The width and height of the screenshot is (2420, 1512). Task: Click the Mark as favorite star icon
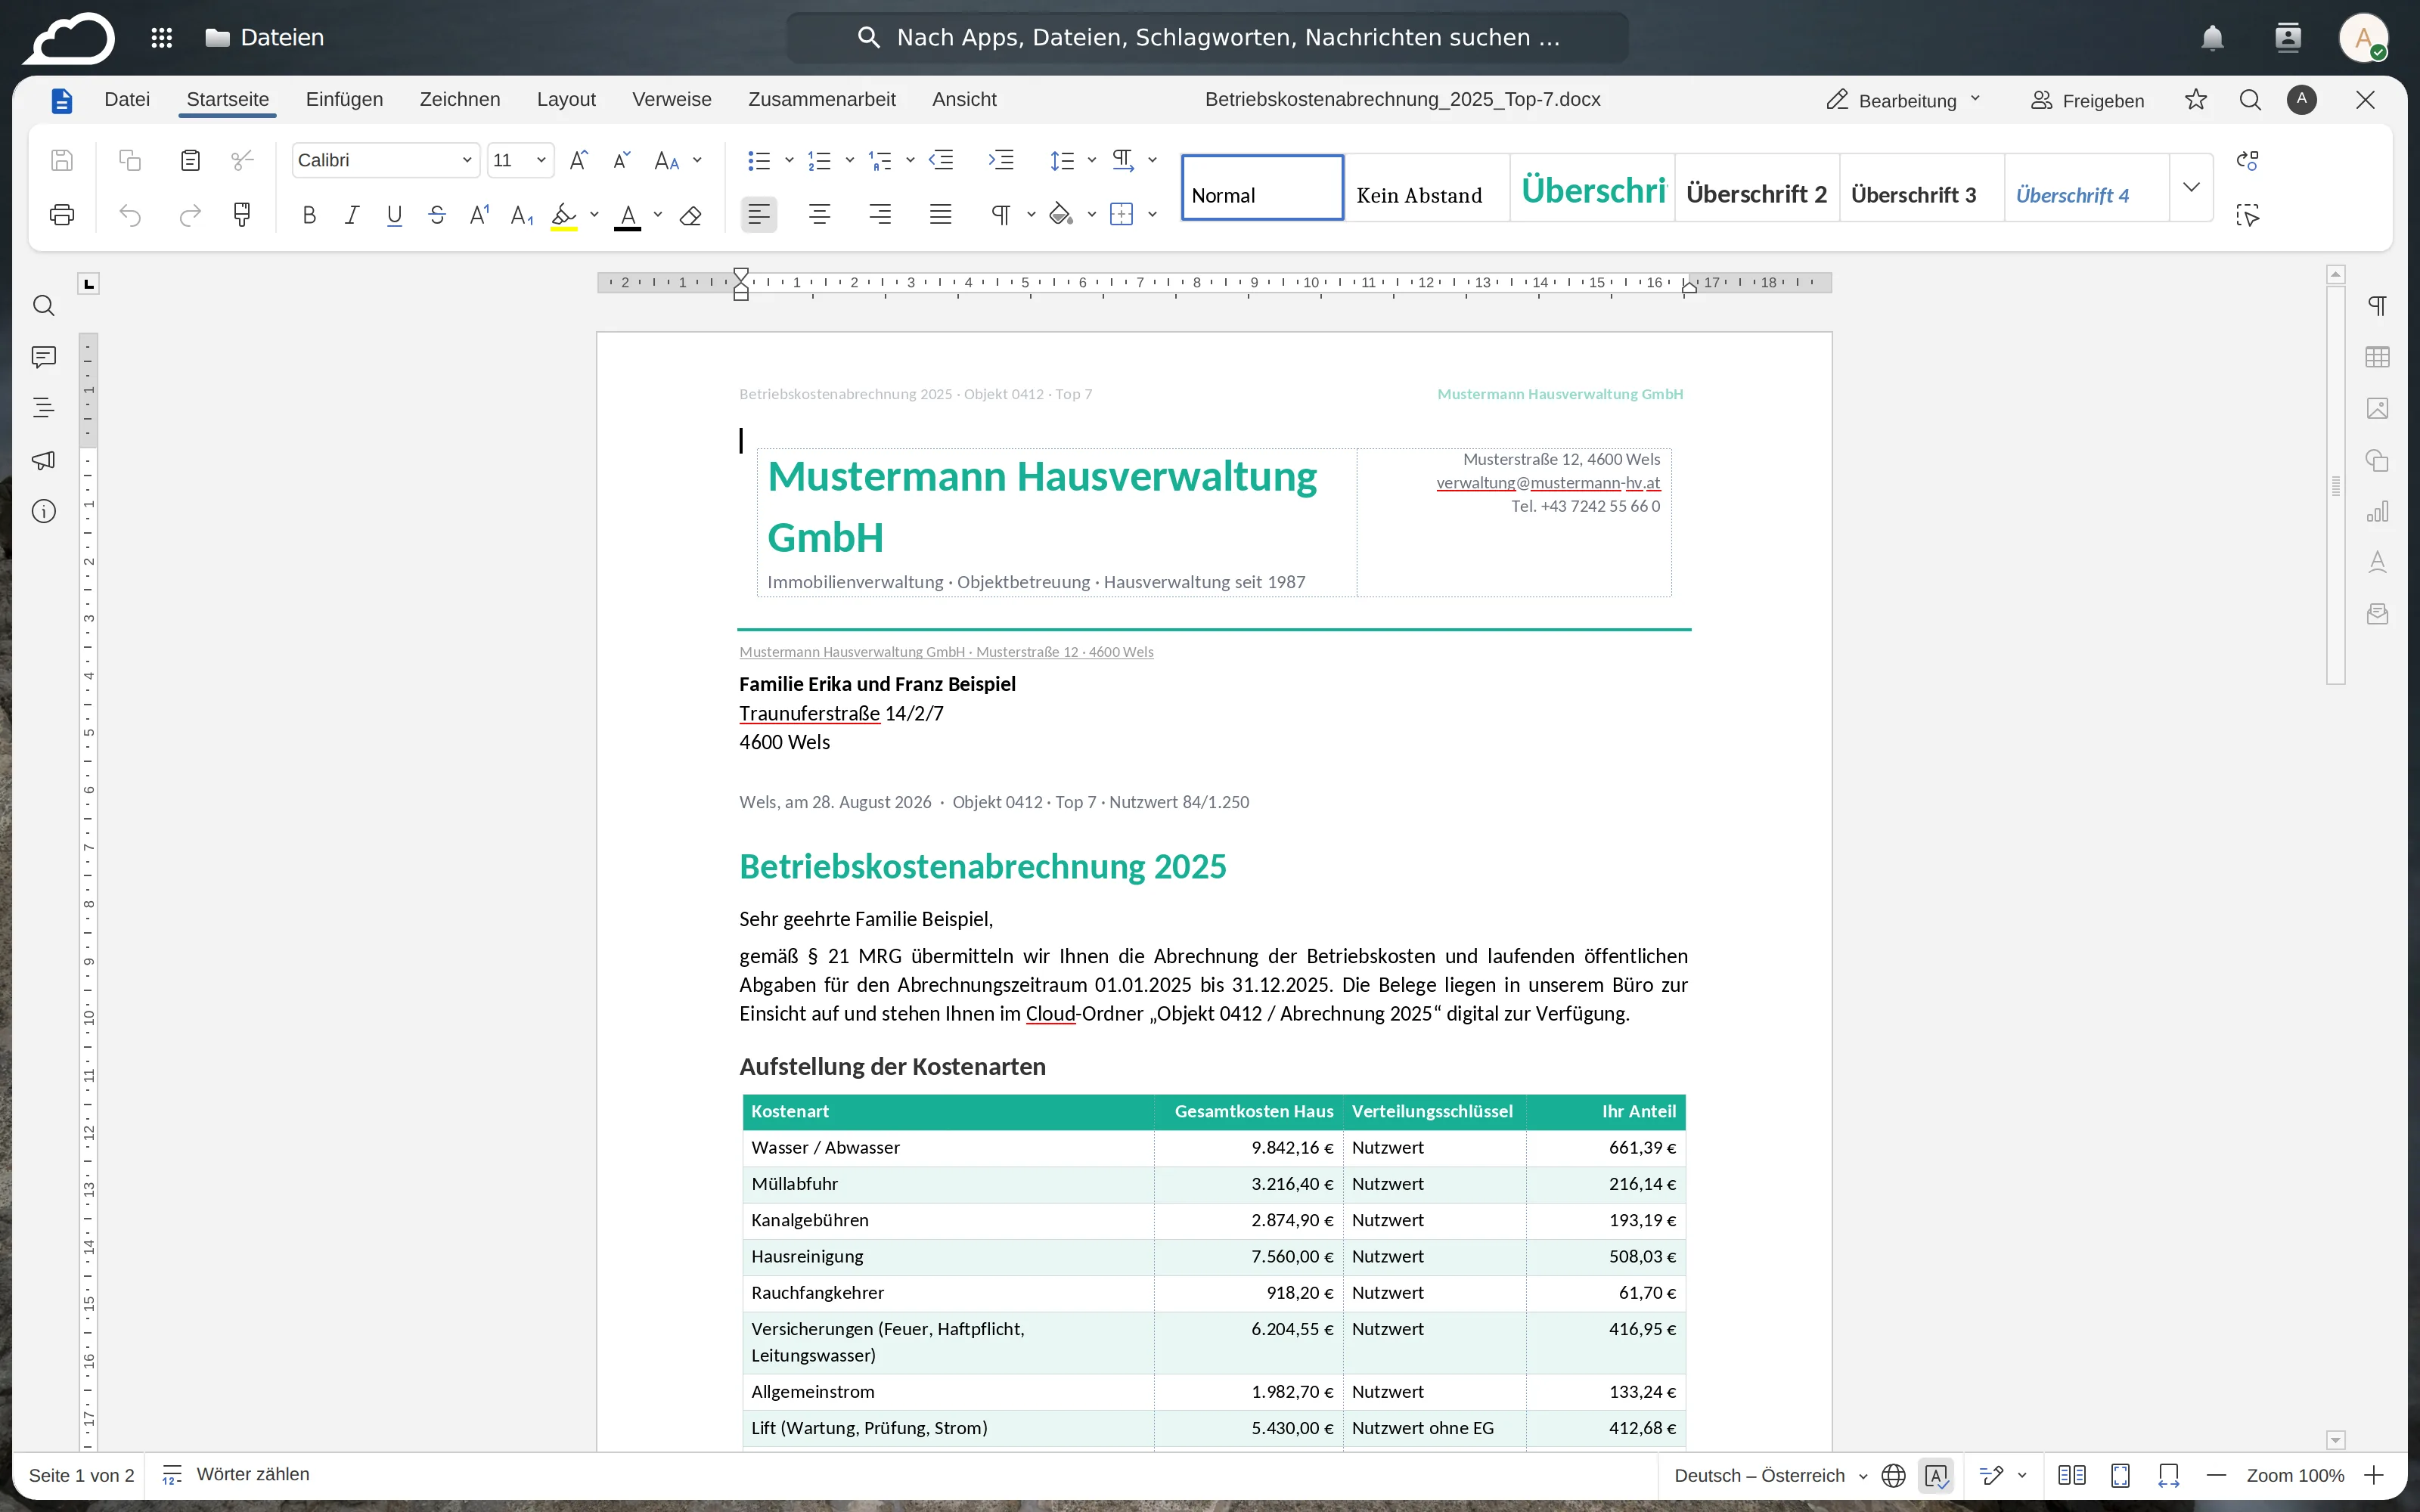(x=2196, y=99)
